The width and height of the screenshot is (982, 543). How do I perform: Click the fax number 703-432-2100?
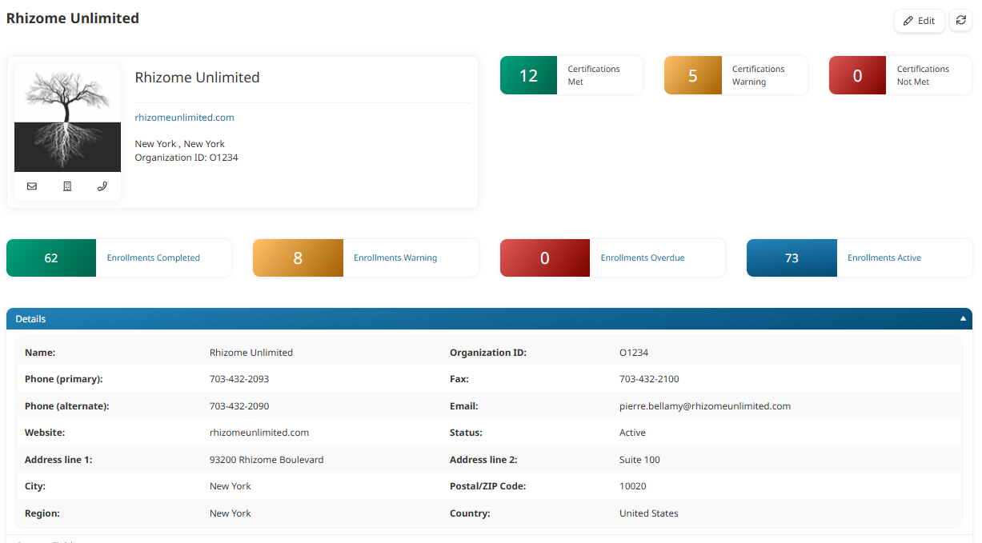click(649, 379)
